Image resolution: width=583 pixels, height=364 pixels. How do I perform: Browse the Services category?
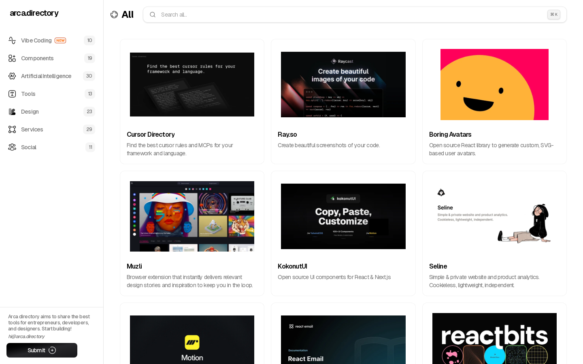click(51, 129)
